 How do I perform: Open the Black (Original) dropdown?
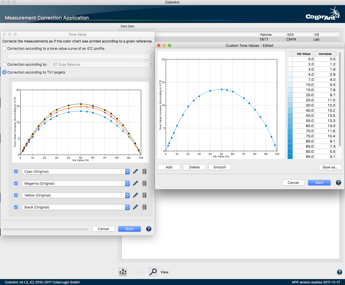76,207
